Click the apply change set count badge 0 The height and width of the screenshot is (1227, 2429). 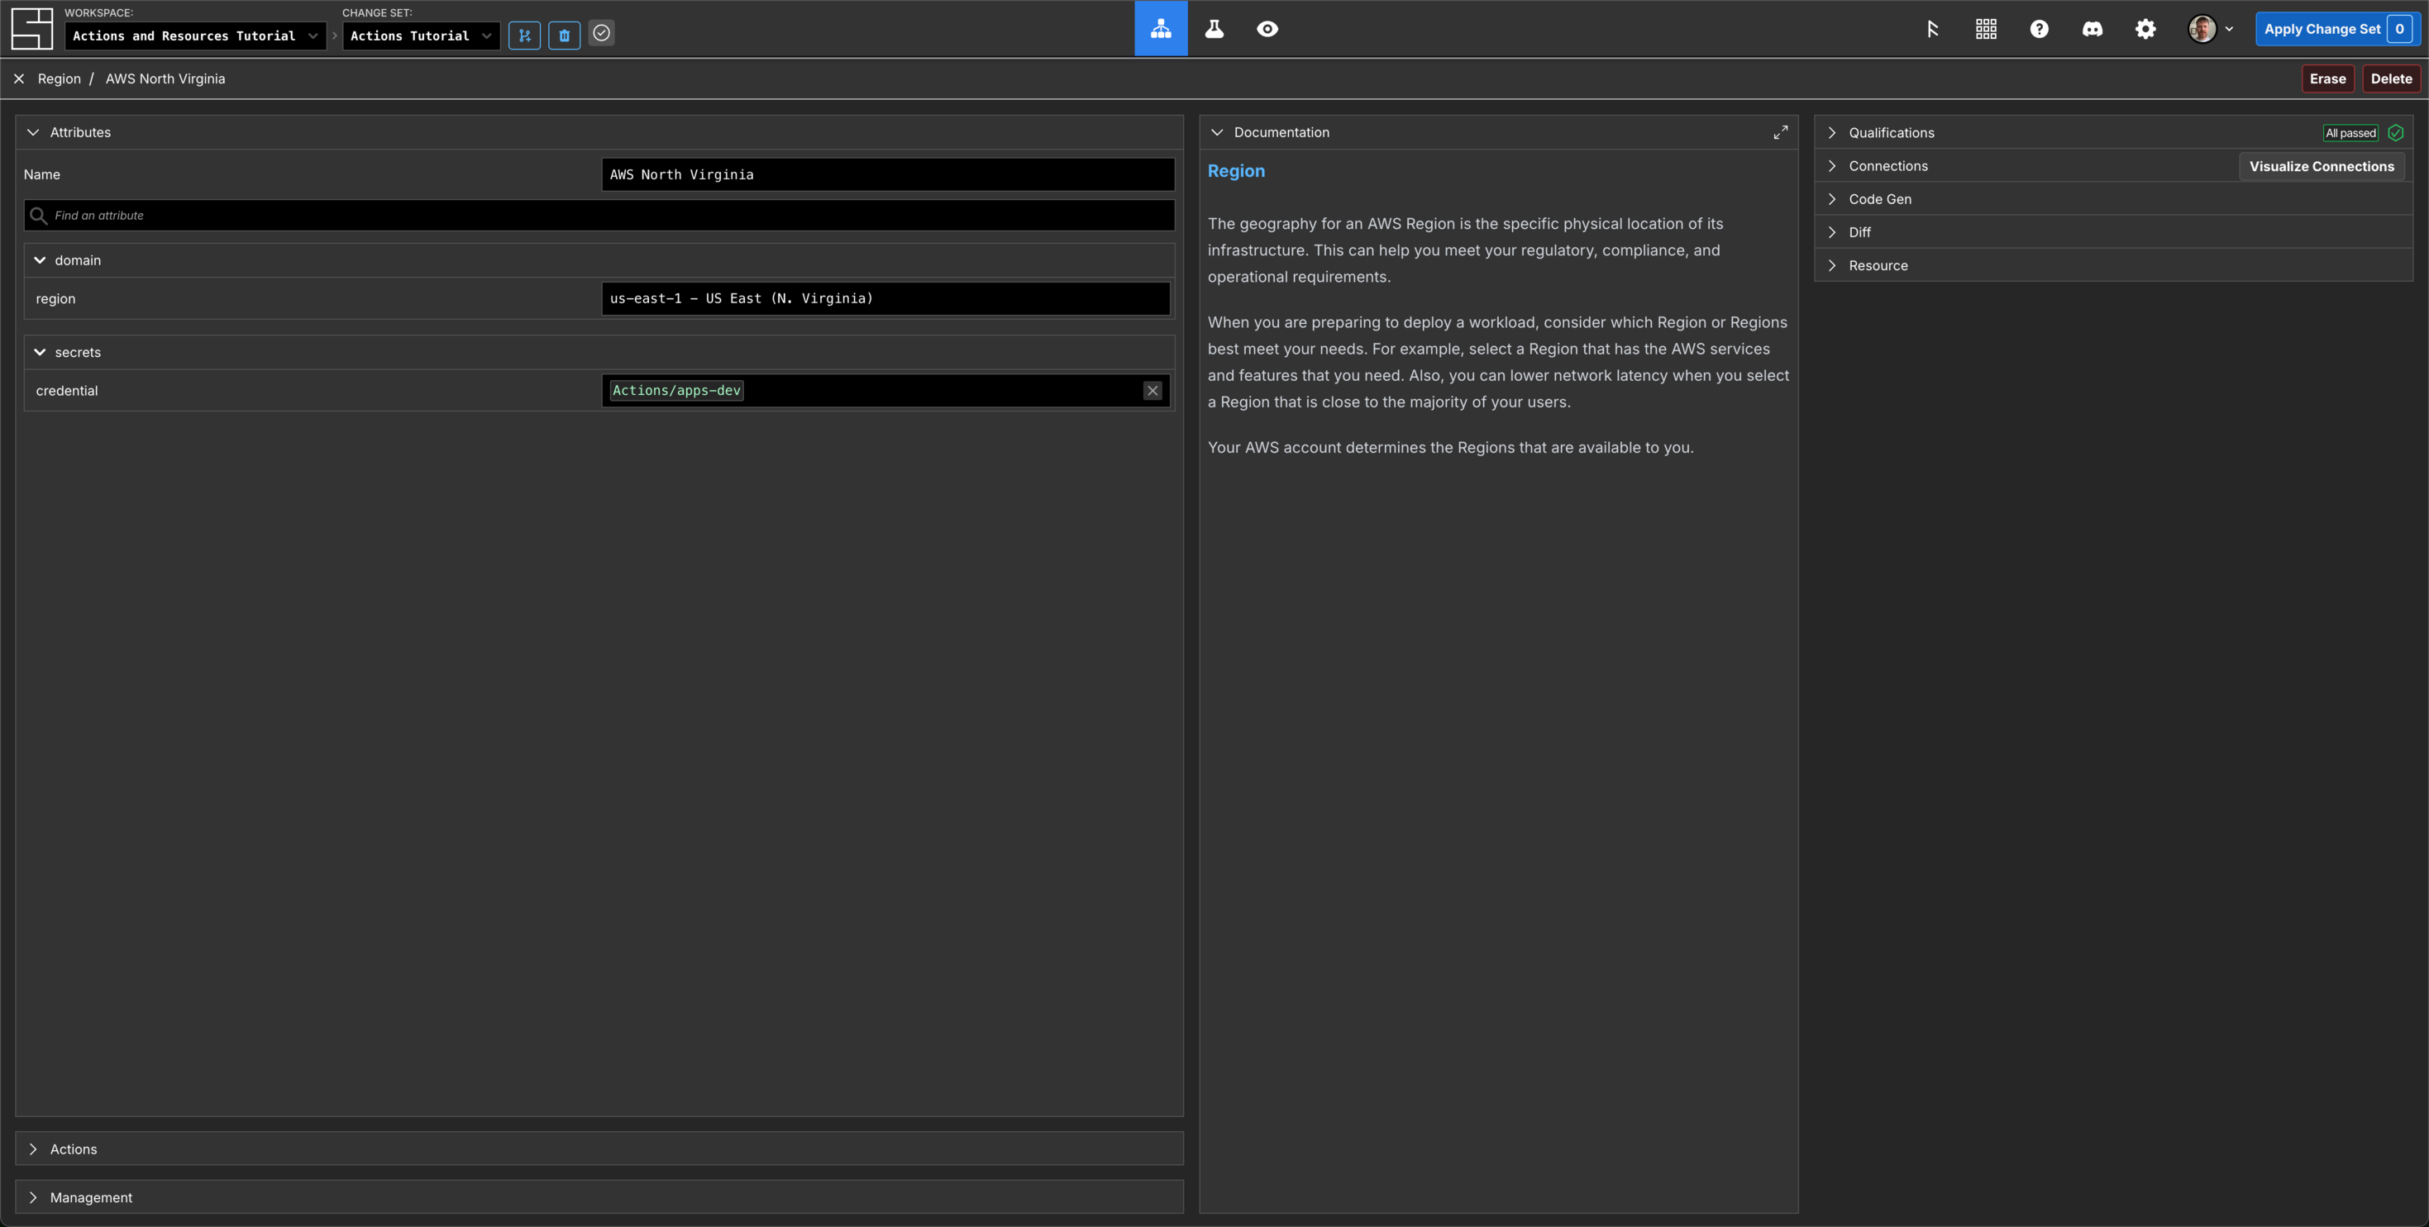point(2399,28)
